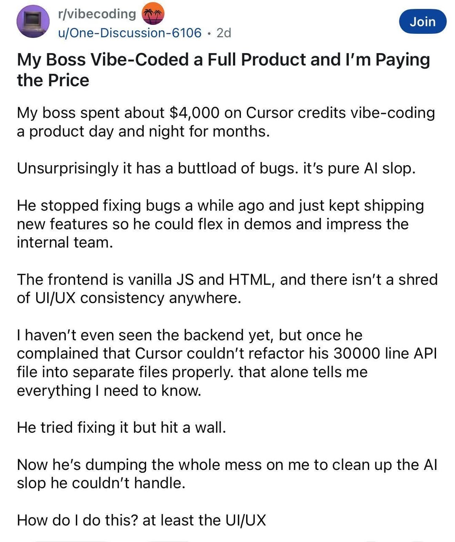Click the palm tree emoji beside subreddit name
This screenshot has width=455, height=542.
click(x=153, y=14)
